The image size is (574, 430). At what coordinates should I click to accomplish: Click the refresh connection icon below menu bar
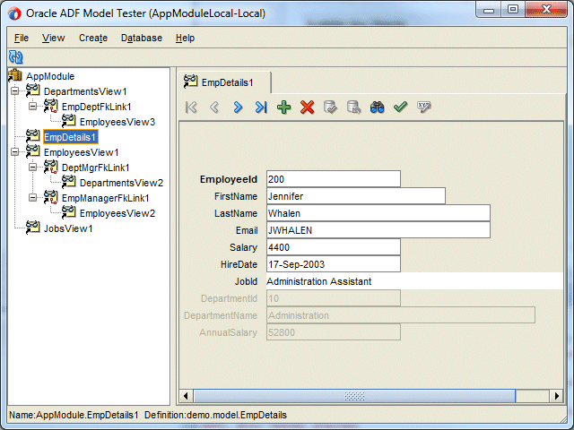(x=16, y=57)
